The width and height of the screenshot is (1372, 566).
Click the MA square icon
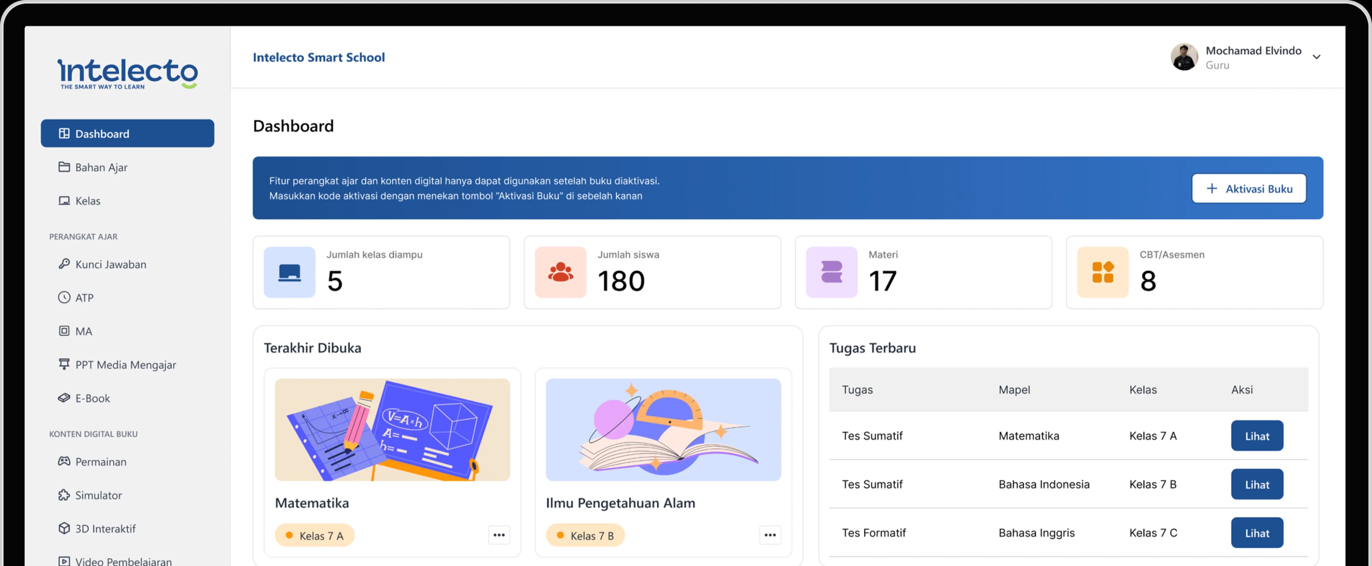click(x=64, y=331)
